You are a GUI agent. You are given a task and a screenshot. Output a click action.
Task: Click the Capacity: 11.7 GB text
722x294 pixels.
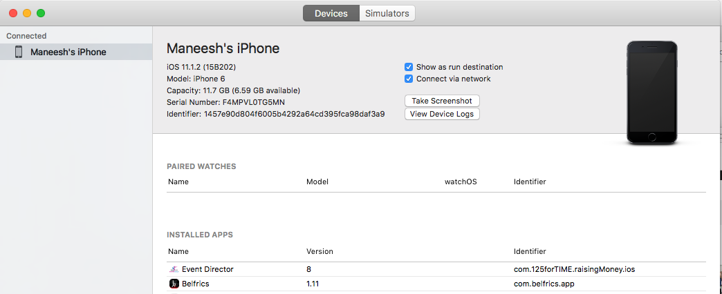click(x=233, y=90)
